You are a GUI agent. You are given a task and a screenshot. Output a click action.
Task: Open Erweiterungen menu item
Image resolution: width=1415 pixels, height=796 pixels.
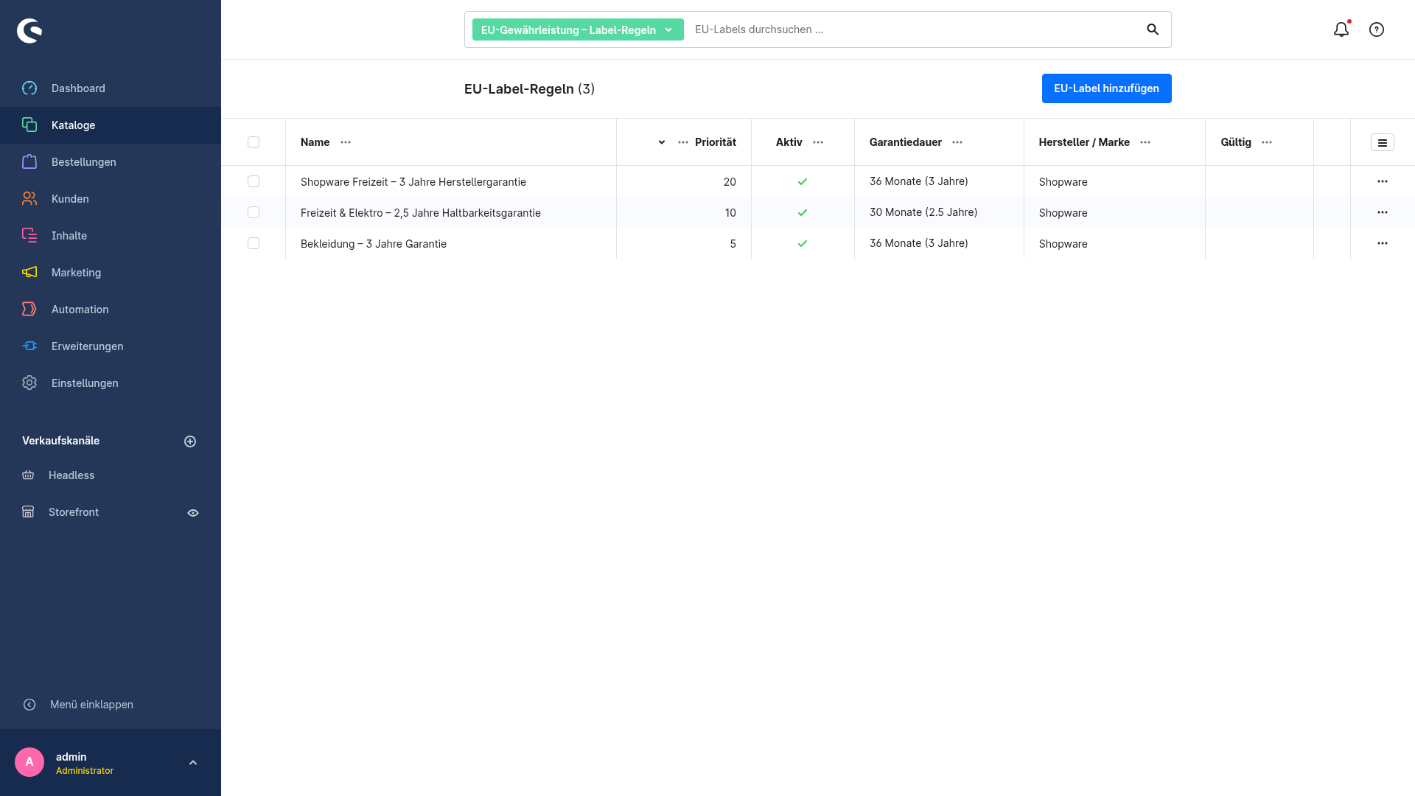tap(111, 346)
